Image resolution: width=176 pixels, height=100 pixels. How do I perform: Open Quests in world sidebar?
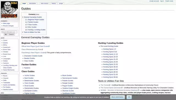pos(5,43)
